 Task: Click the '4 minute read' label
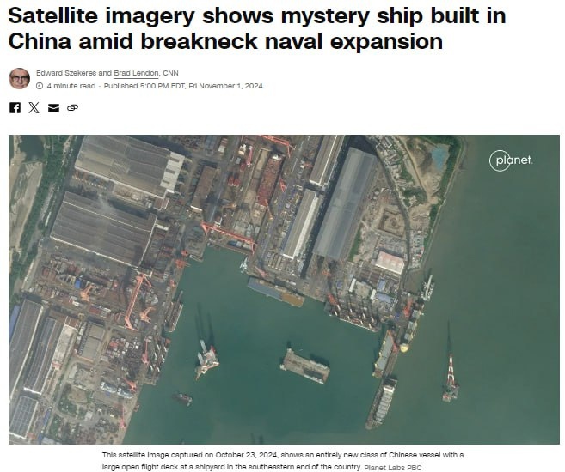[x=71, y=86]
